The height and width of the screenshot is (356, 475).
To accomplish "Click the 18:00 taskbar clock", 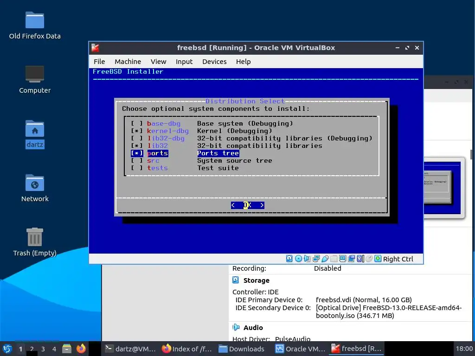I will [464, 349].
